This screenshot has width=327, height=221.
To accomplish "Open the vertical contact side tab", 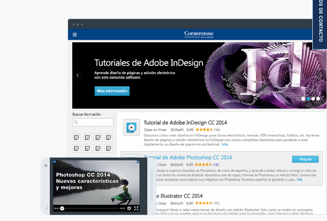I will tap(320, 25).
